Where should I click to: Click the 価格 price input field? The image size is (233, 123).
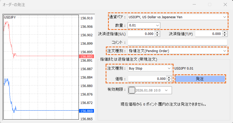tap(147, 79)
